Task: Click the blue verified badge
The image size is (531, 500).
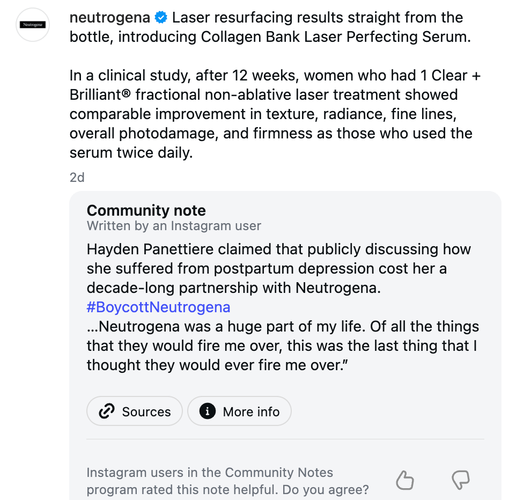Action: [x=161, y=18]
